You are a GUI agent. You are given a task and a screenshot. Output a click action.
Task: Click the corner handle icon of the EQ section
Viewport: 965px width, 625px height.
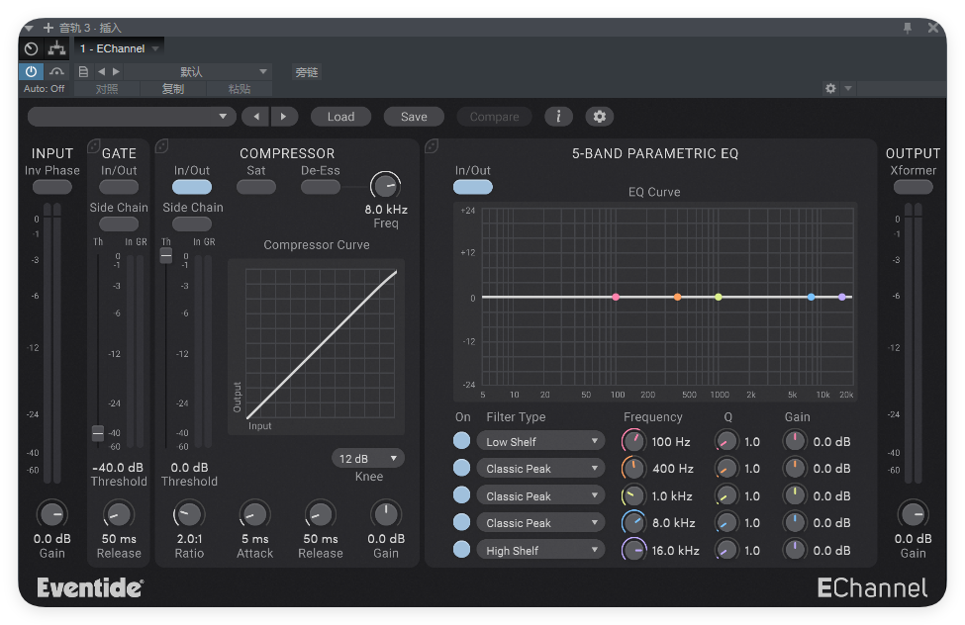pos(432,146)
